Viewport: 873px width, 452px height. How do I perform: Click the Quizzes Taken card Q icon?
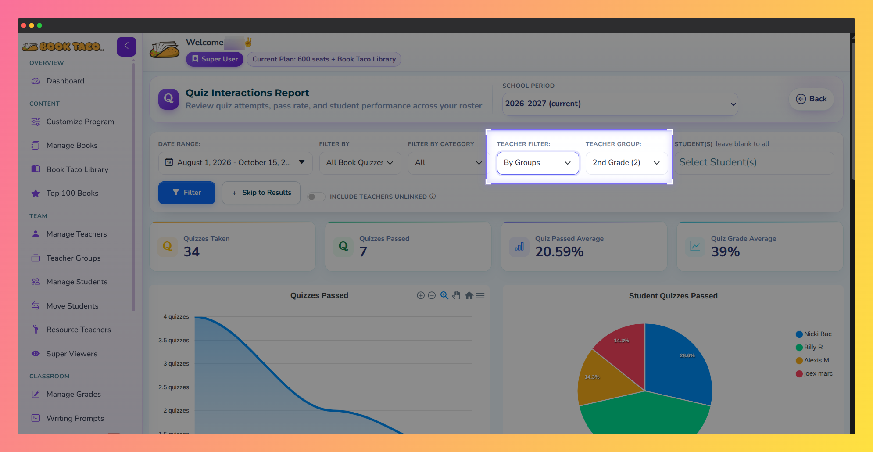click(x=167, y=246)
